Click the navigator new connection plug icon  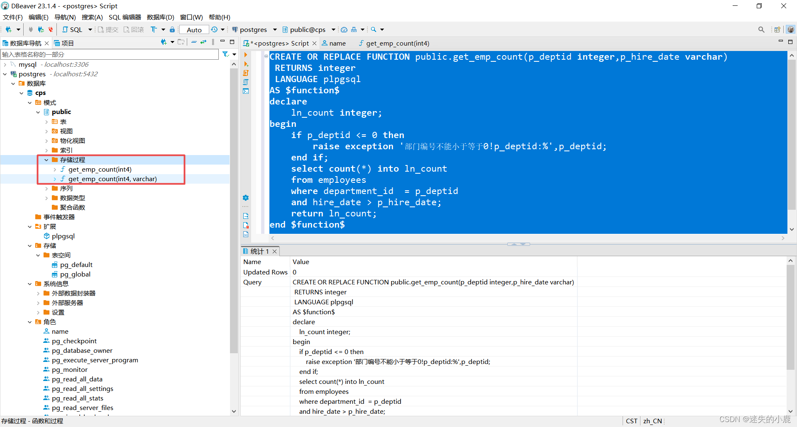click(x=164, y=42)
